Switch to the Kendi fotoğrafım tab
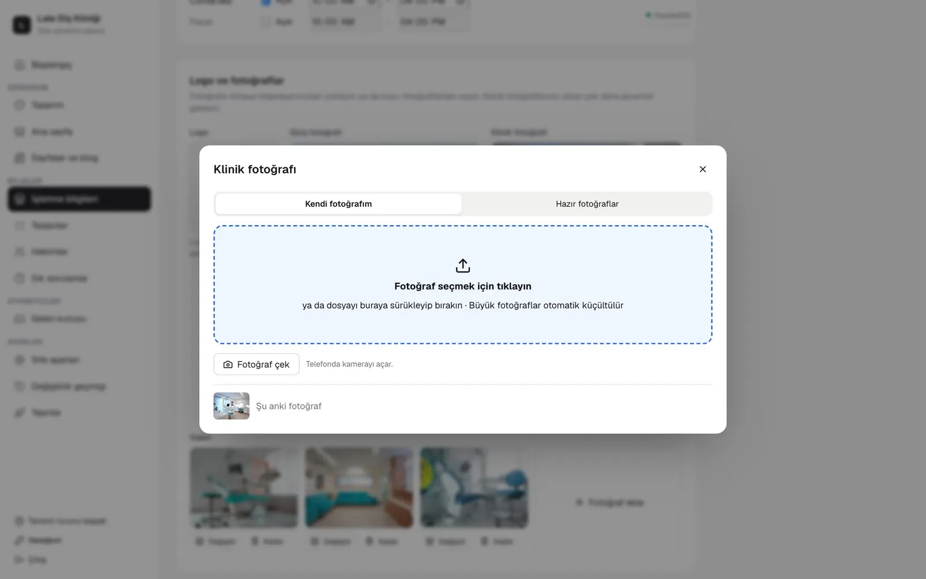 point(339,204)
